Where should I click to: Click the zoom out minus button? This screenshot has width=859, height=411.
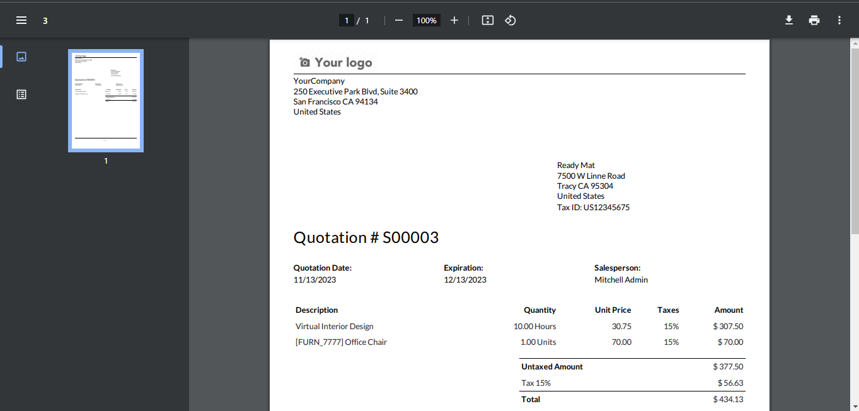point(398,20)
